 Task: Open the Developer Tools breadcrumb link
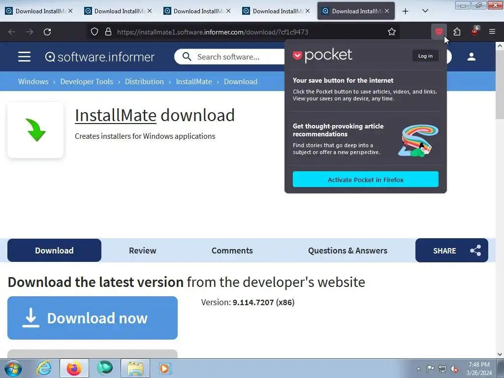(87, 82)
